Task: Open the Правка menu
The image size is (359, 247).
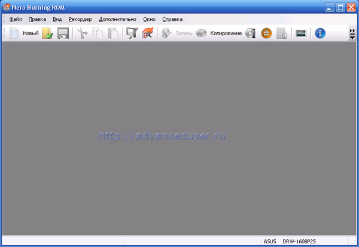Action: tap(37, 20)
